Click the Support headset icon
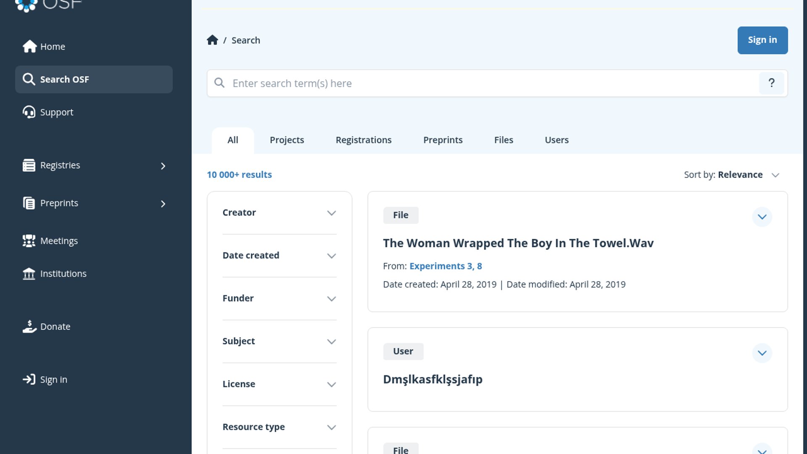The image size is (807, 454). (x=29, y=112)
